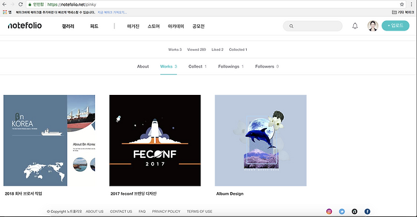Open the TERMS OF USE footer link

click(199, 211)
